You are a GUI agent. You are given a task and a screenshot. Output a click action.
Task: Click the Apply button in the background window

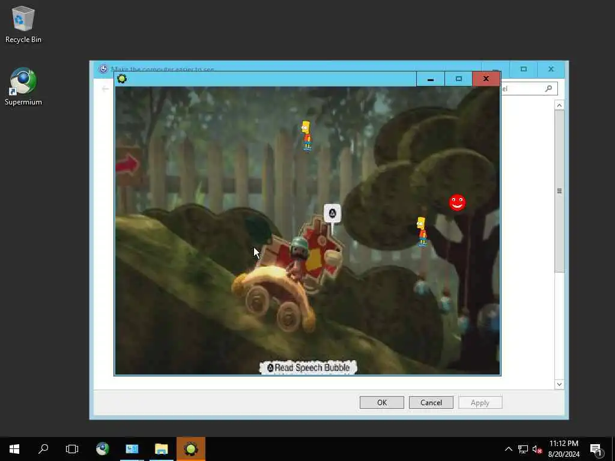(480, 403)
